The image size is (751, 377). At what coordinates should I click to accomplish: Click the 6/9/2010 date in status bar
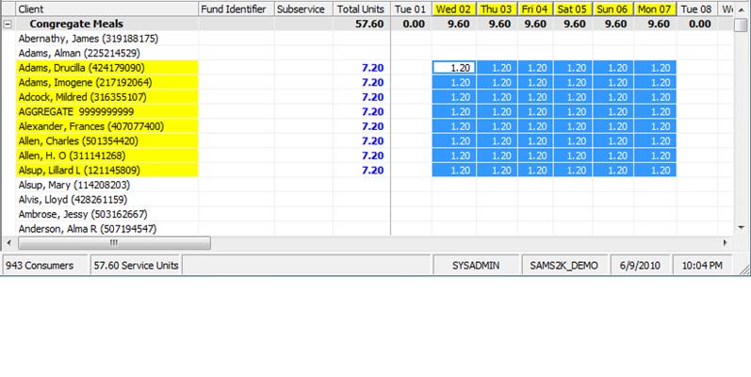coord(640,266)
